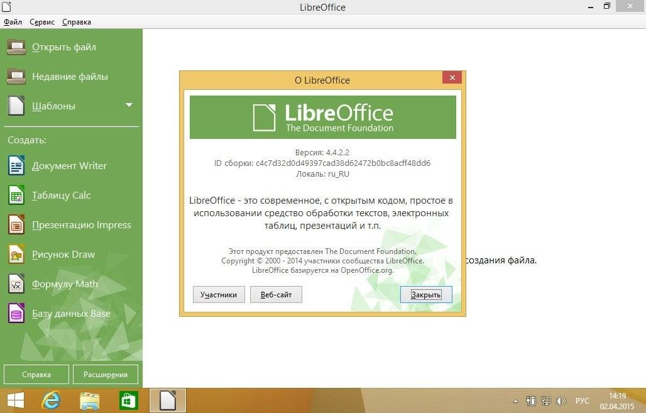This screenshot has height=413, width=646.
Task: Close the О LibreOffice dialog with X
Action: (452, 77)
